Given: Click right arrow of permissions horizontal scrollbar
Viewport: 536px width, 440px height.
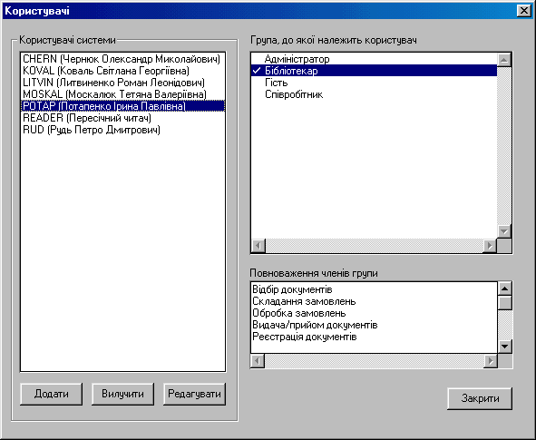Looking at the screenshot, I should [491, 361].
